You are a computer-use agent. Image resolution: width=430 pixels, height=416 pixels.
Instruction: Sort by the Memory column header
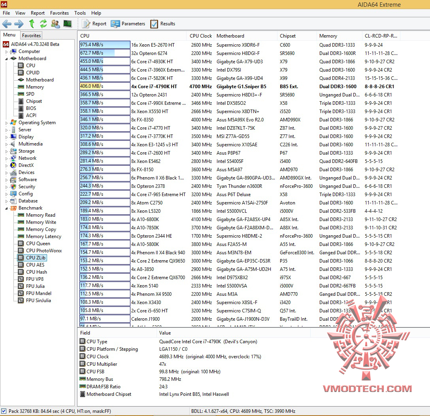pyautogui.click(x=339, y=36)
